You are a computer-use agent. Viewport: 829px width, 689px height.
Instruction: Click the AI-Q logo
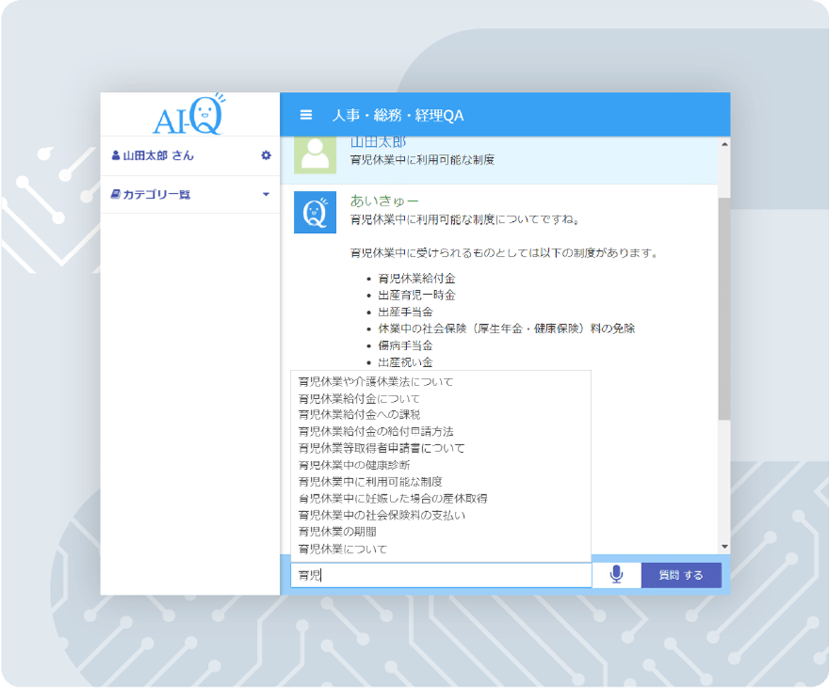click(189, 115)
